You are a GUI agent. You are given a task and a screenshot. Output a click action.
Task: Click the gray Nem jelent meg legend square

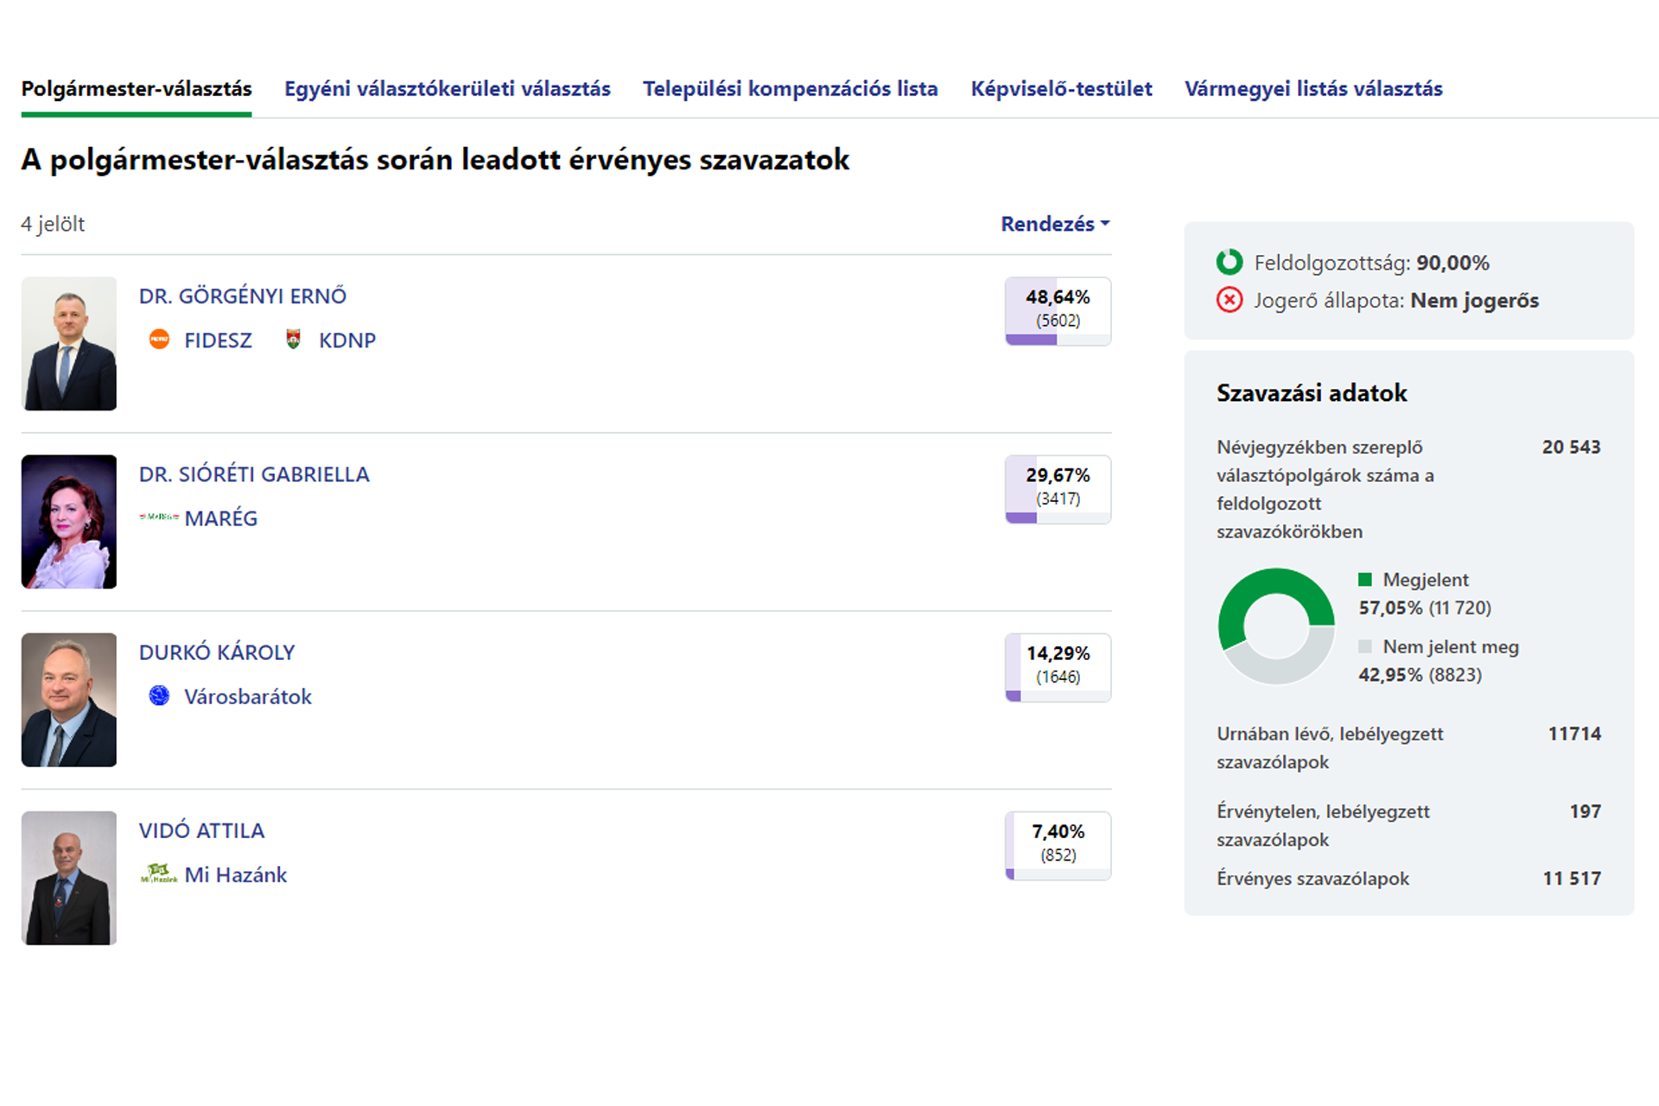(x=1365, y=647)
